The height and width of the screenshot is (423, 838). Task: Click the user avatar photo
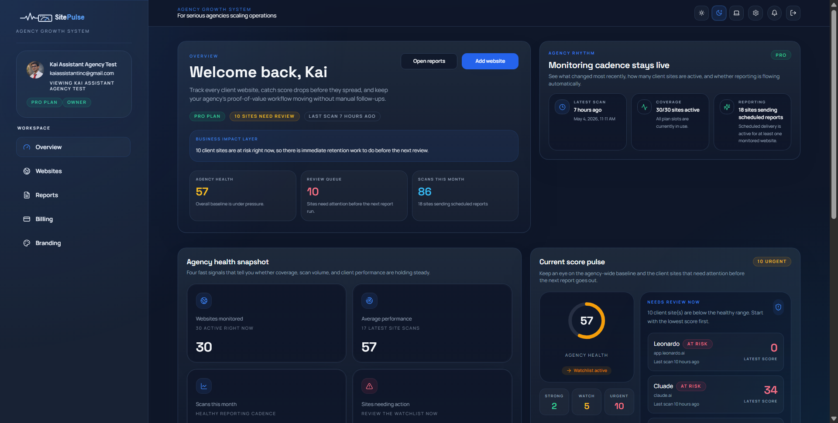tap(35, 70)
